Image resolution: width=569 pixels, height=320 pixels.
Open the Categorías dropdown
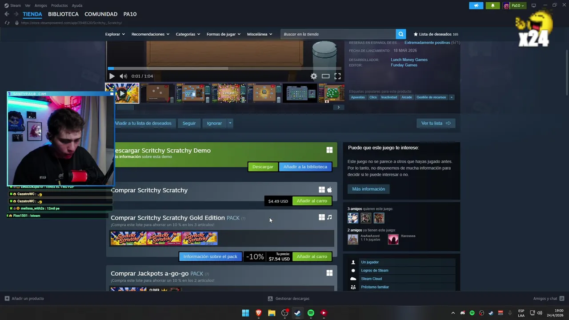[x=188, y=34]
